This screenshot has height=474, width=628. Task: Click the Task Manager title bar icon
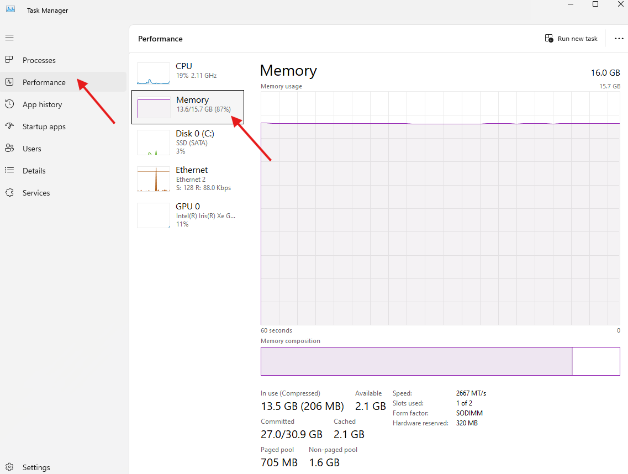[10, 9]
